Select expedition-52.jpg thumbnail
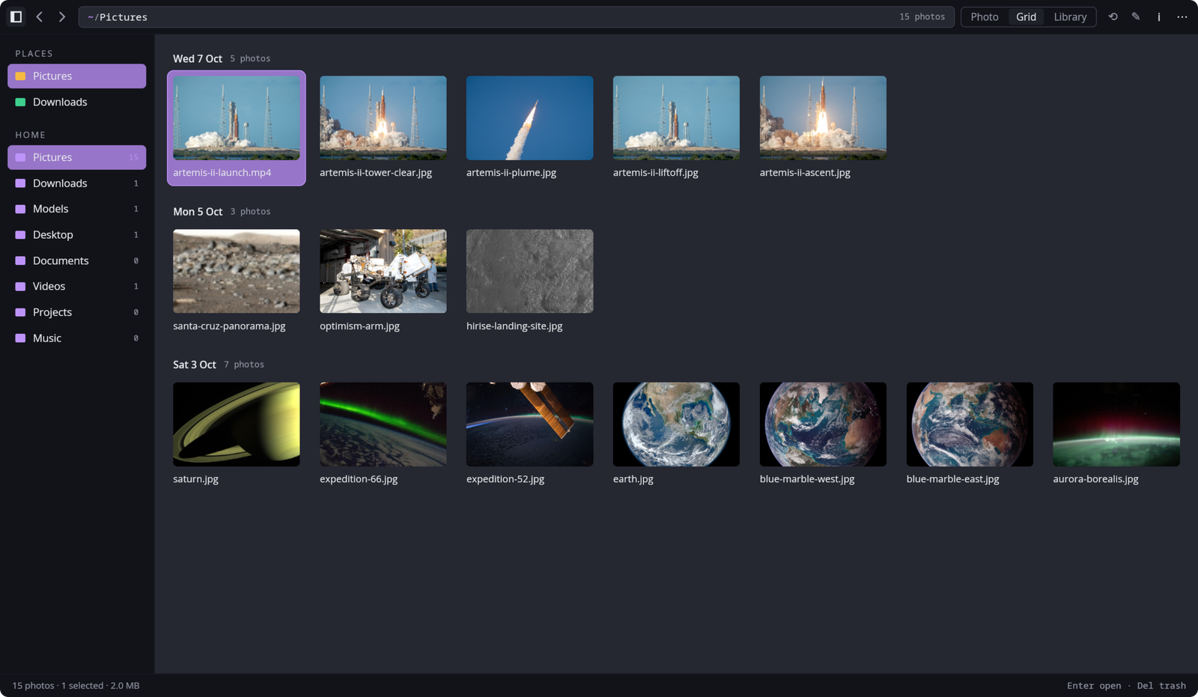The width and height of the screenshot is (1198, 697). coord(529,424)
